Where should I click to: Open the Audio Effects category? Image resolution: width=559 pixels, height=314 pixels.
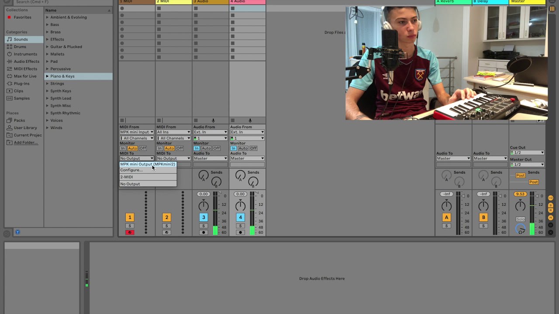24,61
